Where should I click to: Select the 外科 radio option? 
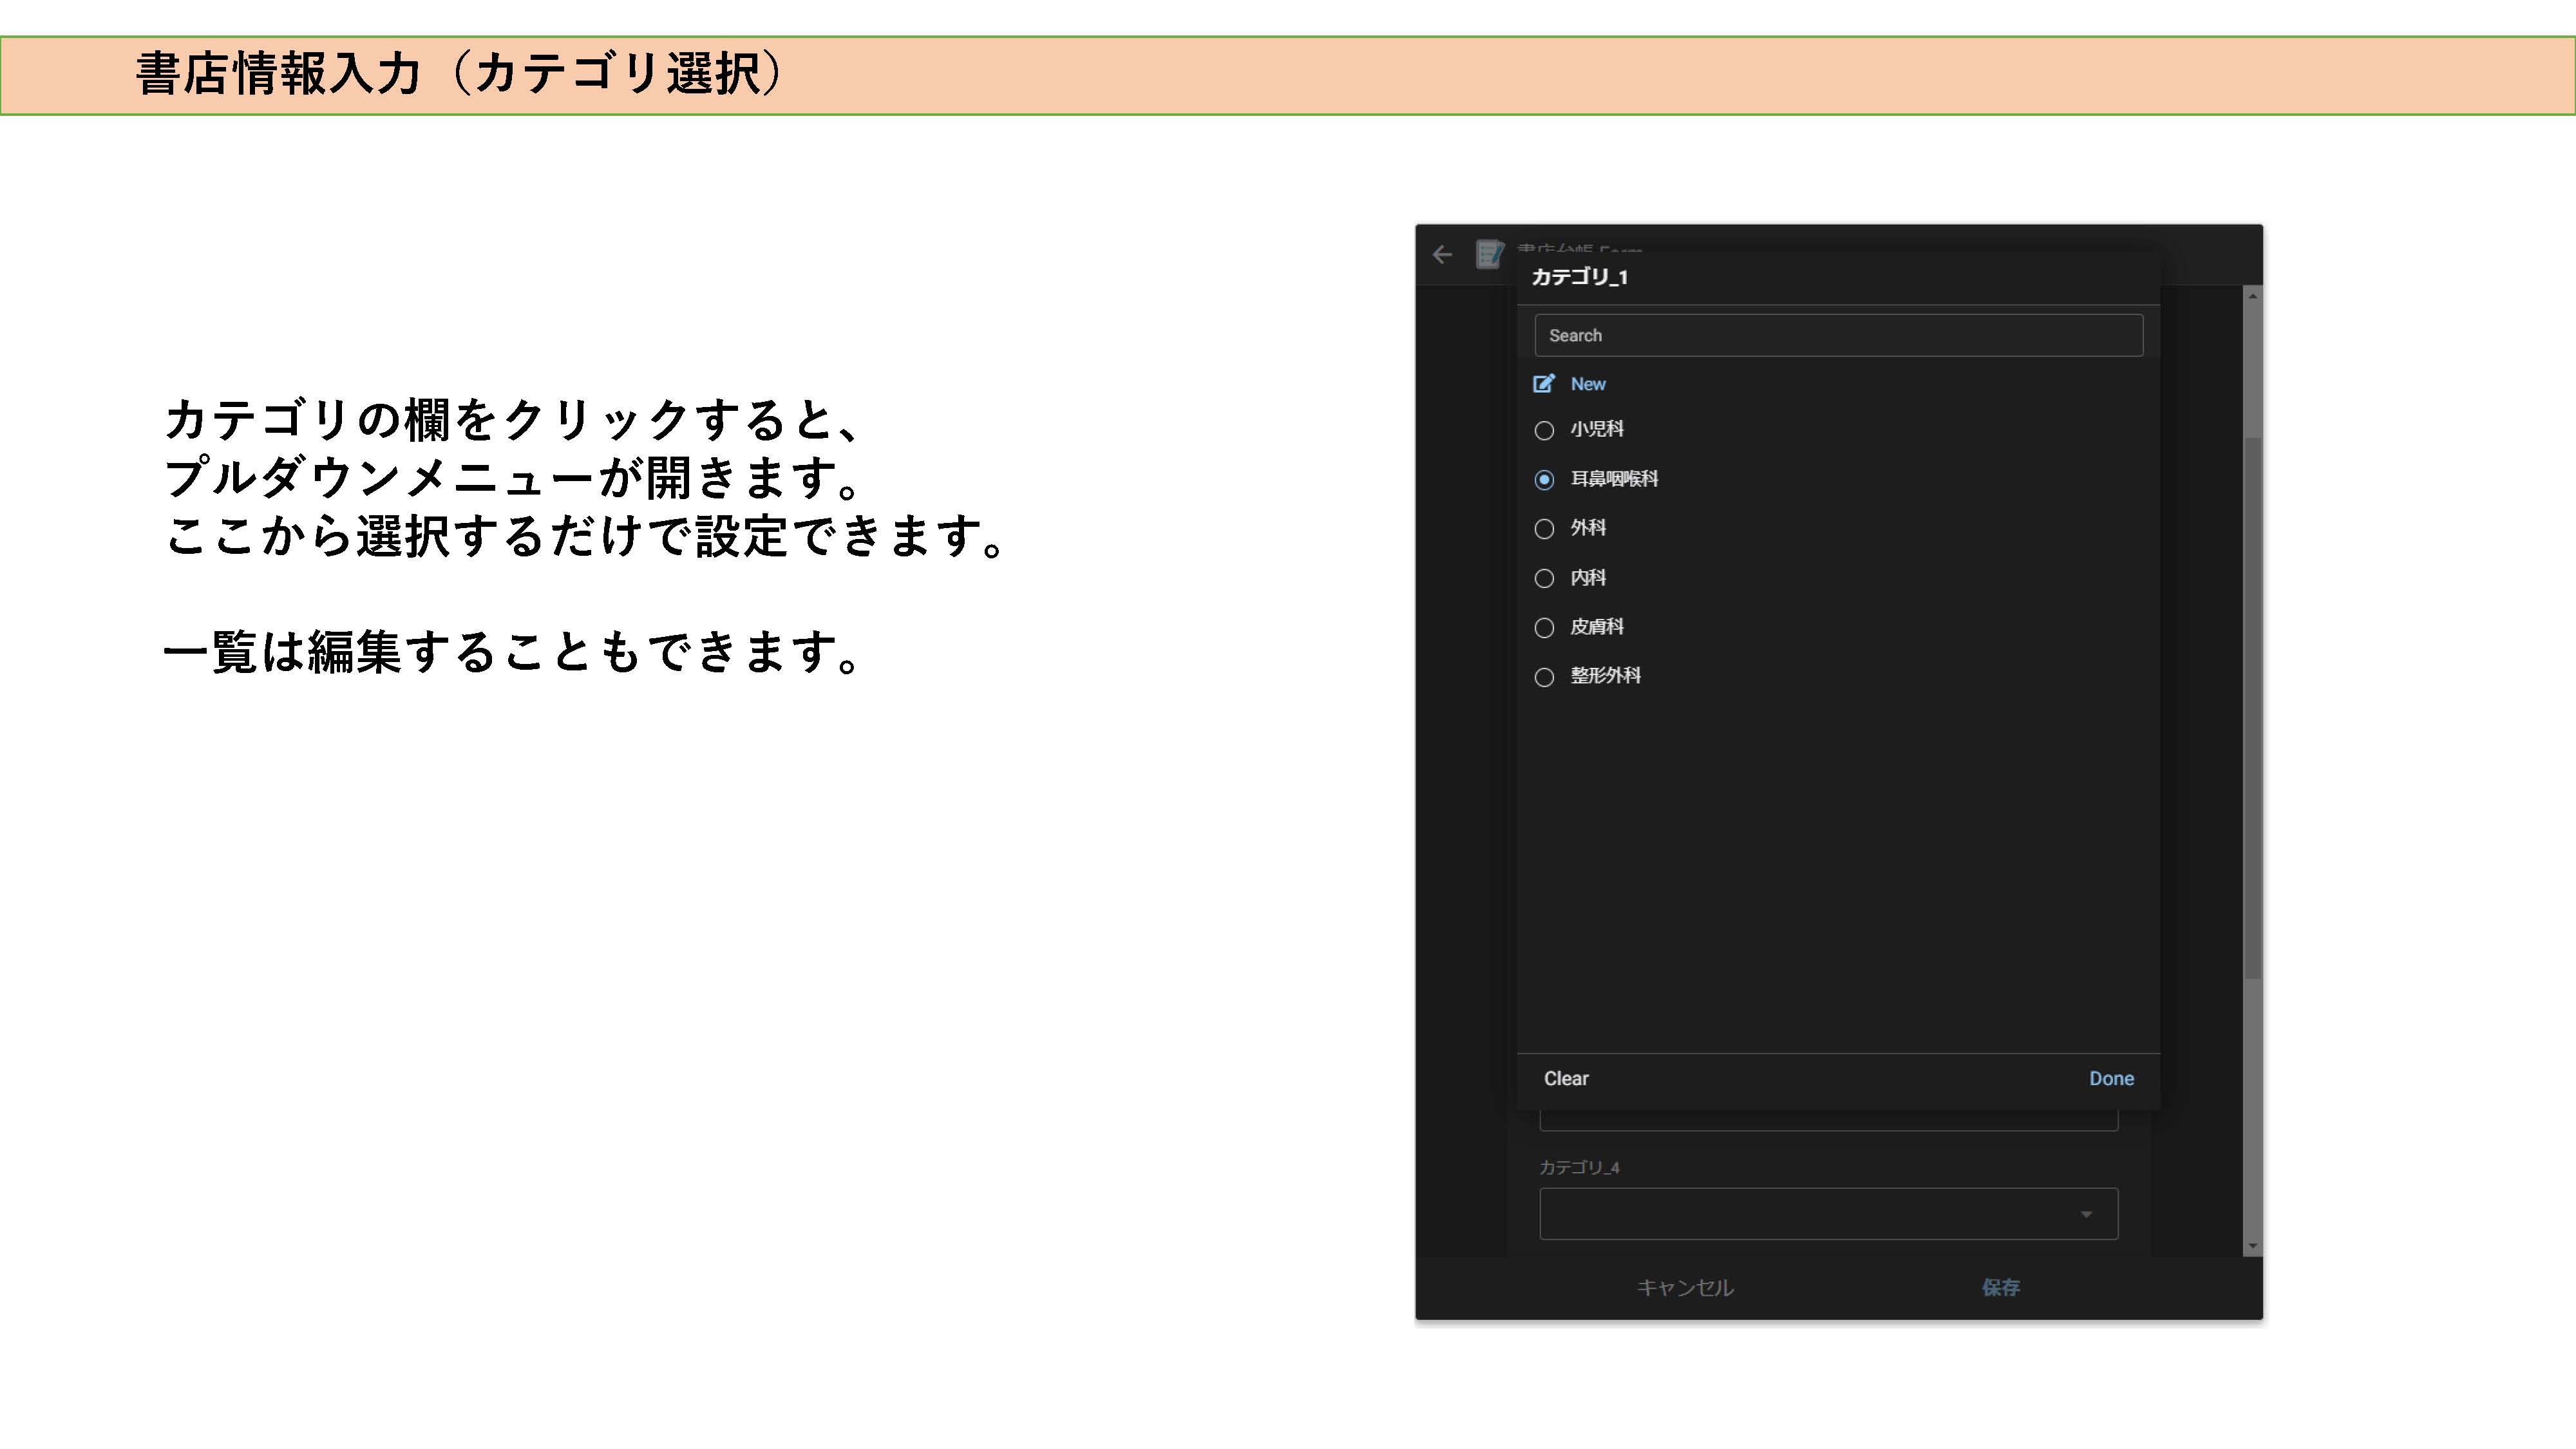point(1544,529)
